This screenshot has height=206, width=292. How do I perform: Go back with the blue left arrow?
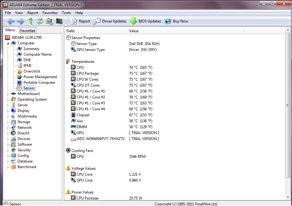[11, 21]
